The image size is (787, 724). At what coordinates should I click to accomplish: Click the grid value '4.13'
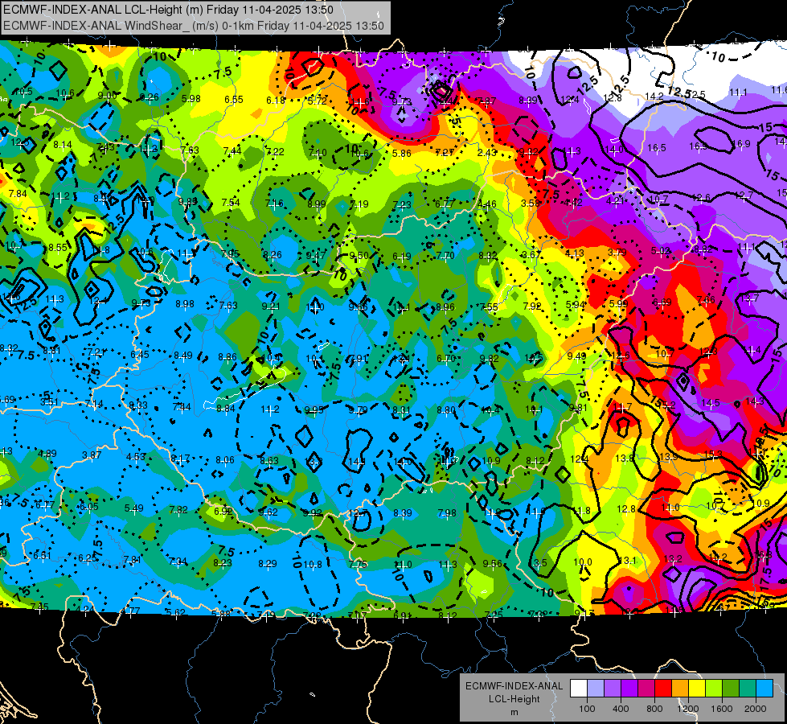pos(574,253)
